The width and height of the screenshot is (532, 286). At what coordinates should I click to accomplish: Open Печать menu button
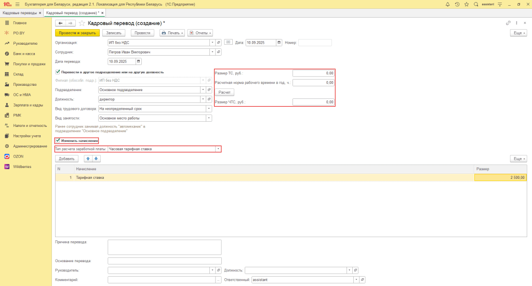172,33
